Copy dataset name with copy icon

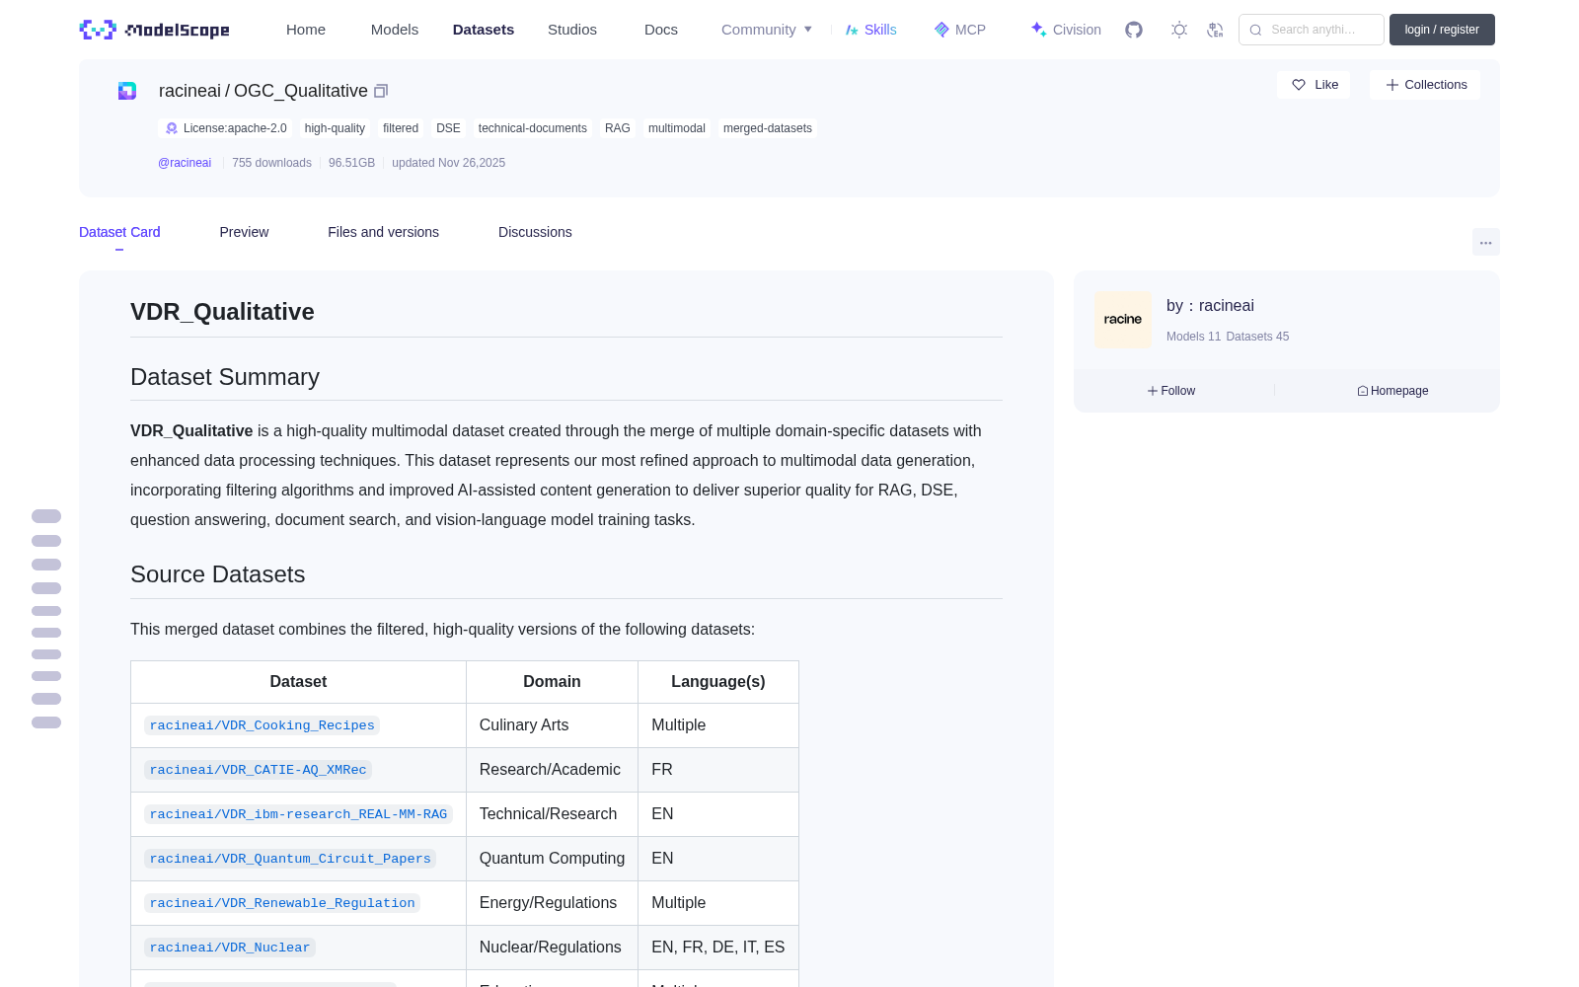coord(381,91)
